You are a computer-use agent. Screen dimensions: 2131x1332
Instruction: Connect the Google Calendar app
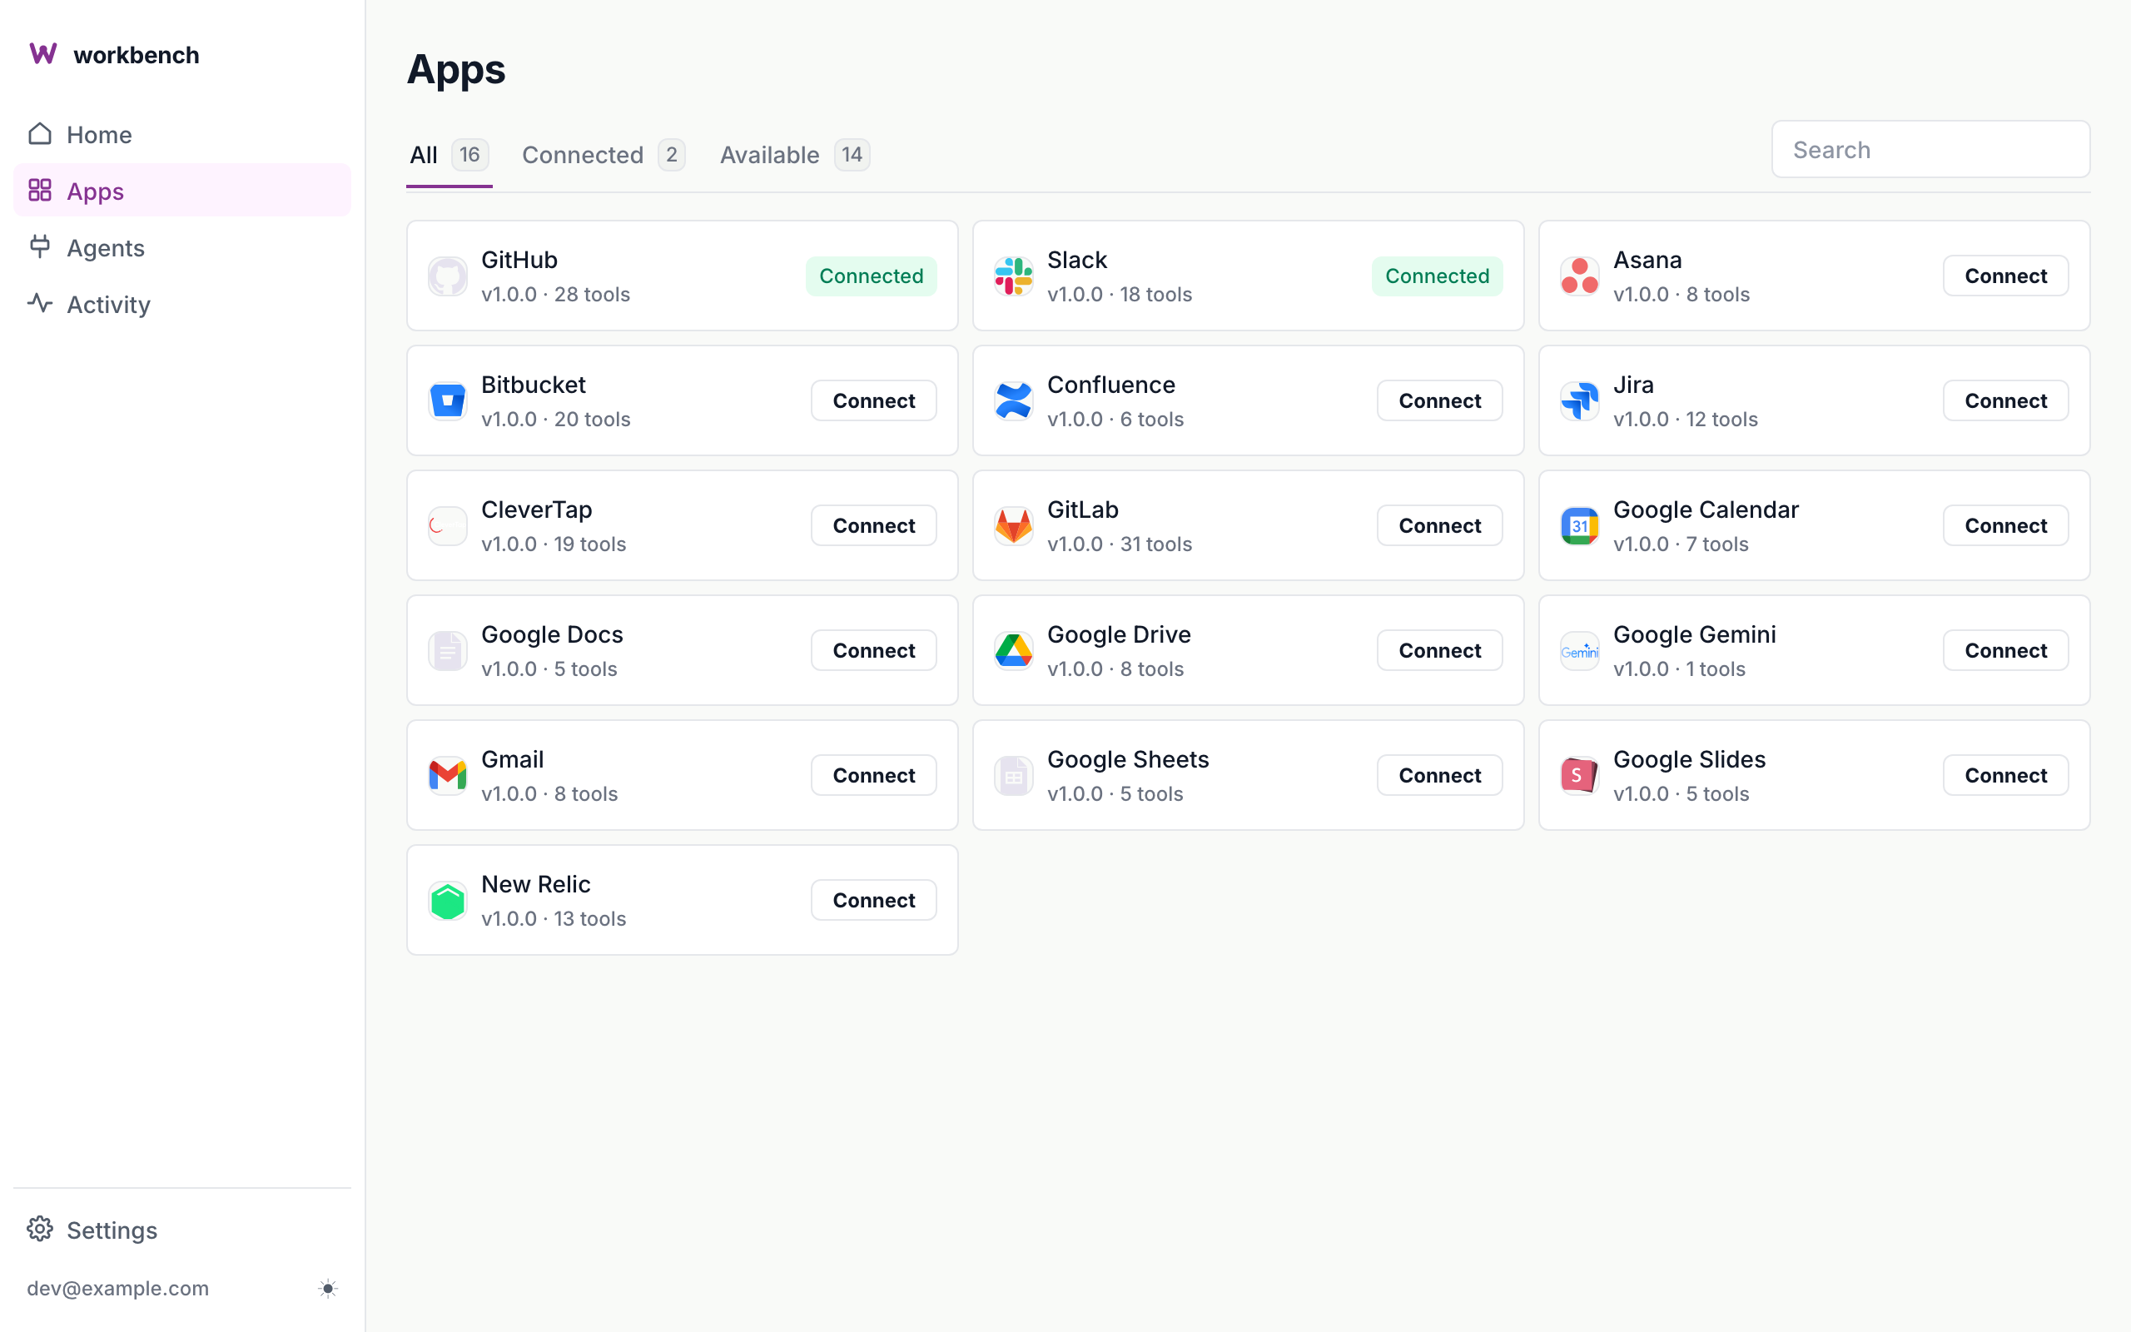coord(2005,526)
